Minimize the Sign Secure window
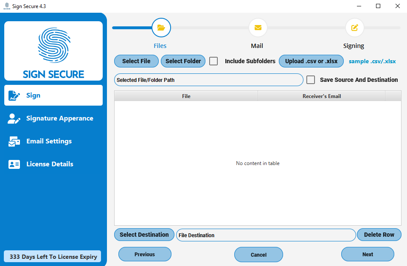 (x=359, y=6)
